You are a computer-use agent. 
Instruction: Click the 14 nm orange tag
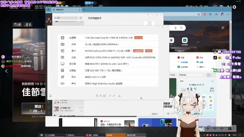[138, 38]
